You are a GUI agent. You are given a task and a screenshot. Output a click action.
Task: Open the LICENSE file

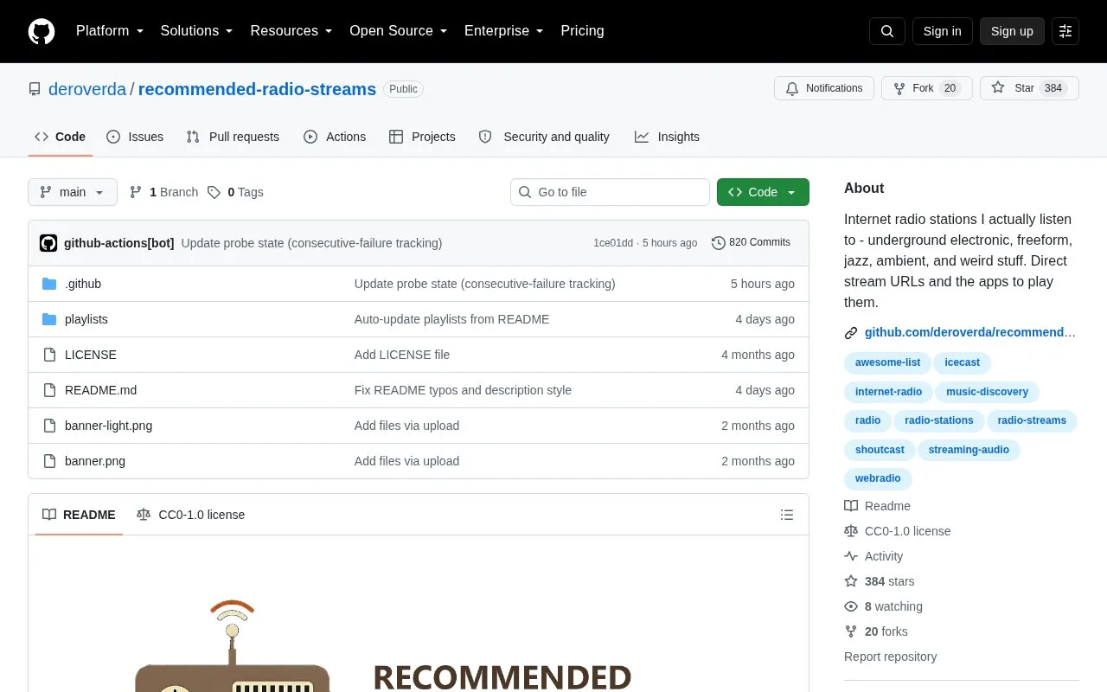coord(91,355)
